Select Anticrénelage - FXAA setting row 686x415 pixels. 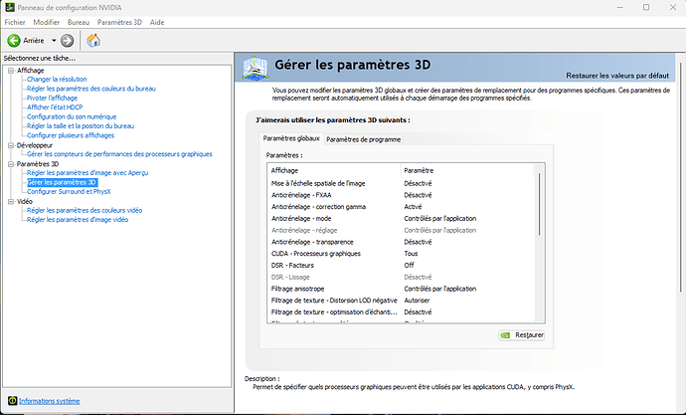[401, 195]
